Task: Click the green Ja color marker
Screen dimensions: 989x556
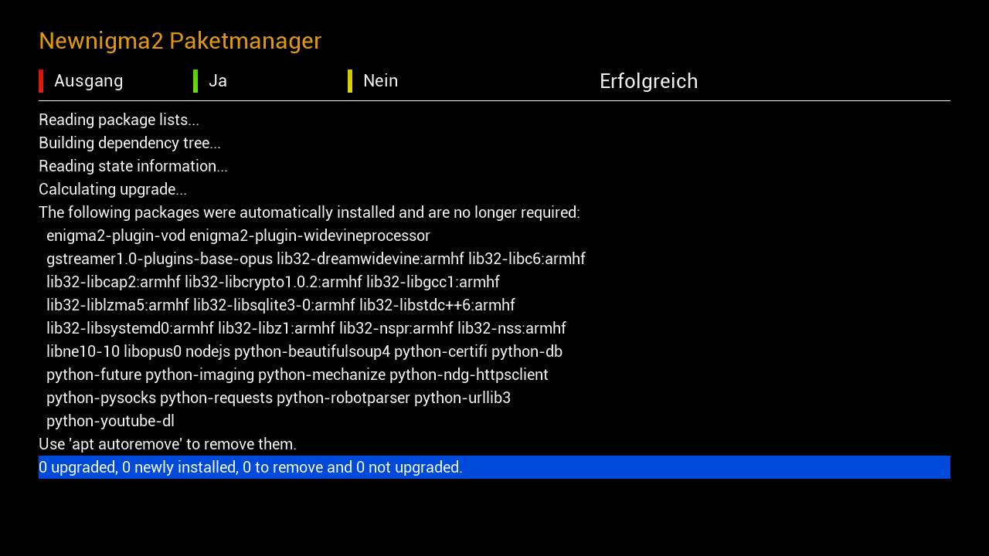Action: click(195, 81)
